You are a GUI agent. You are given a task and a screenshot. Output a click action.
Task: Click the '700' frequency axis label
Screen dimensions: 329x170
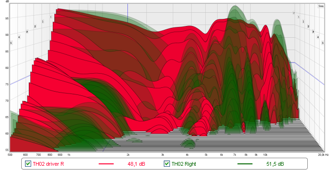38,155
